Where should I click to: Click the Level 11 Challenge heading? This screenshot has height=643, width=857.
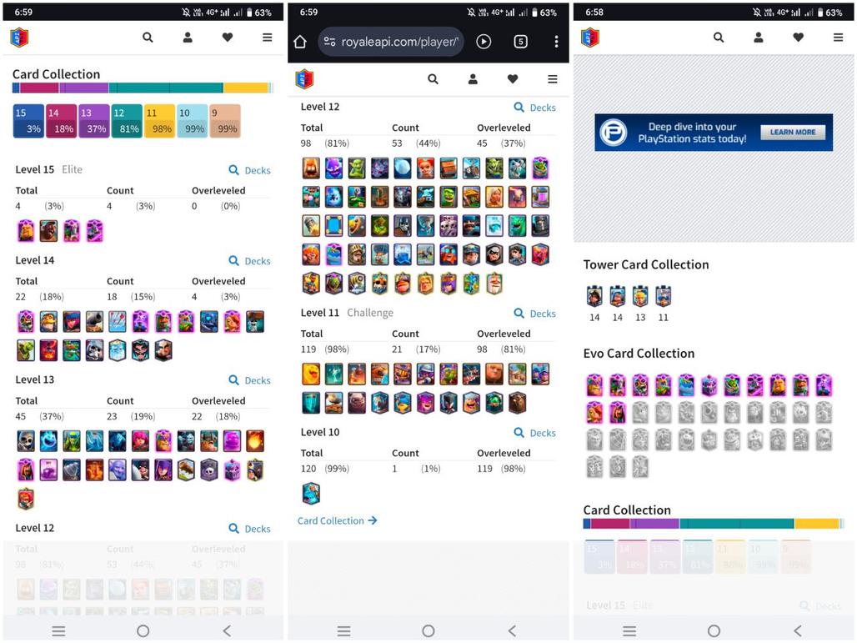[347, 313]
